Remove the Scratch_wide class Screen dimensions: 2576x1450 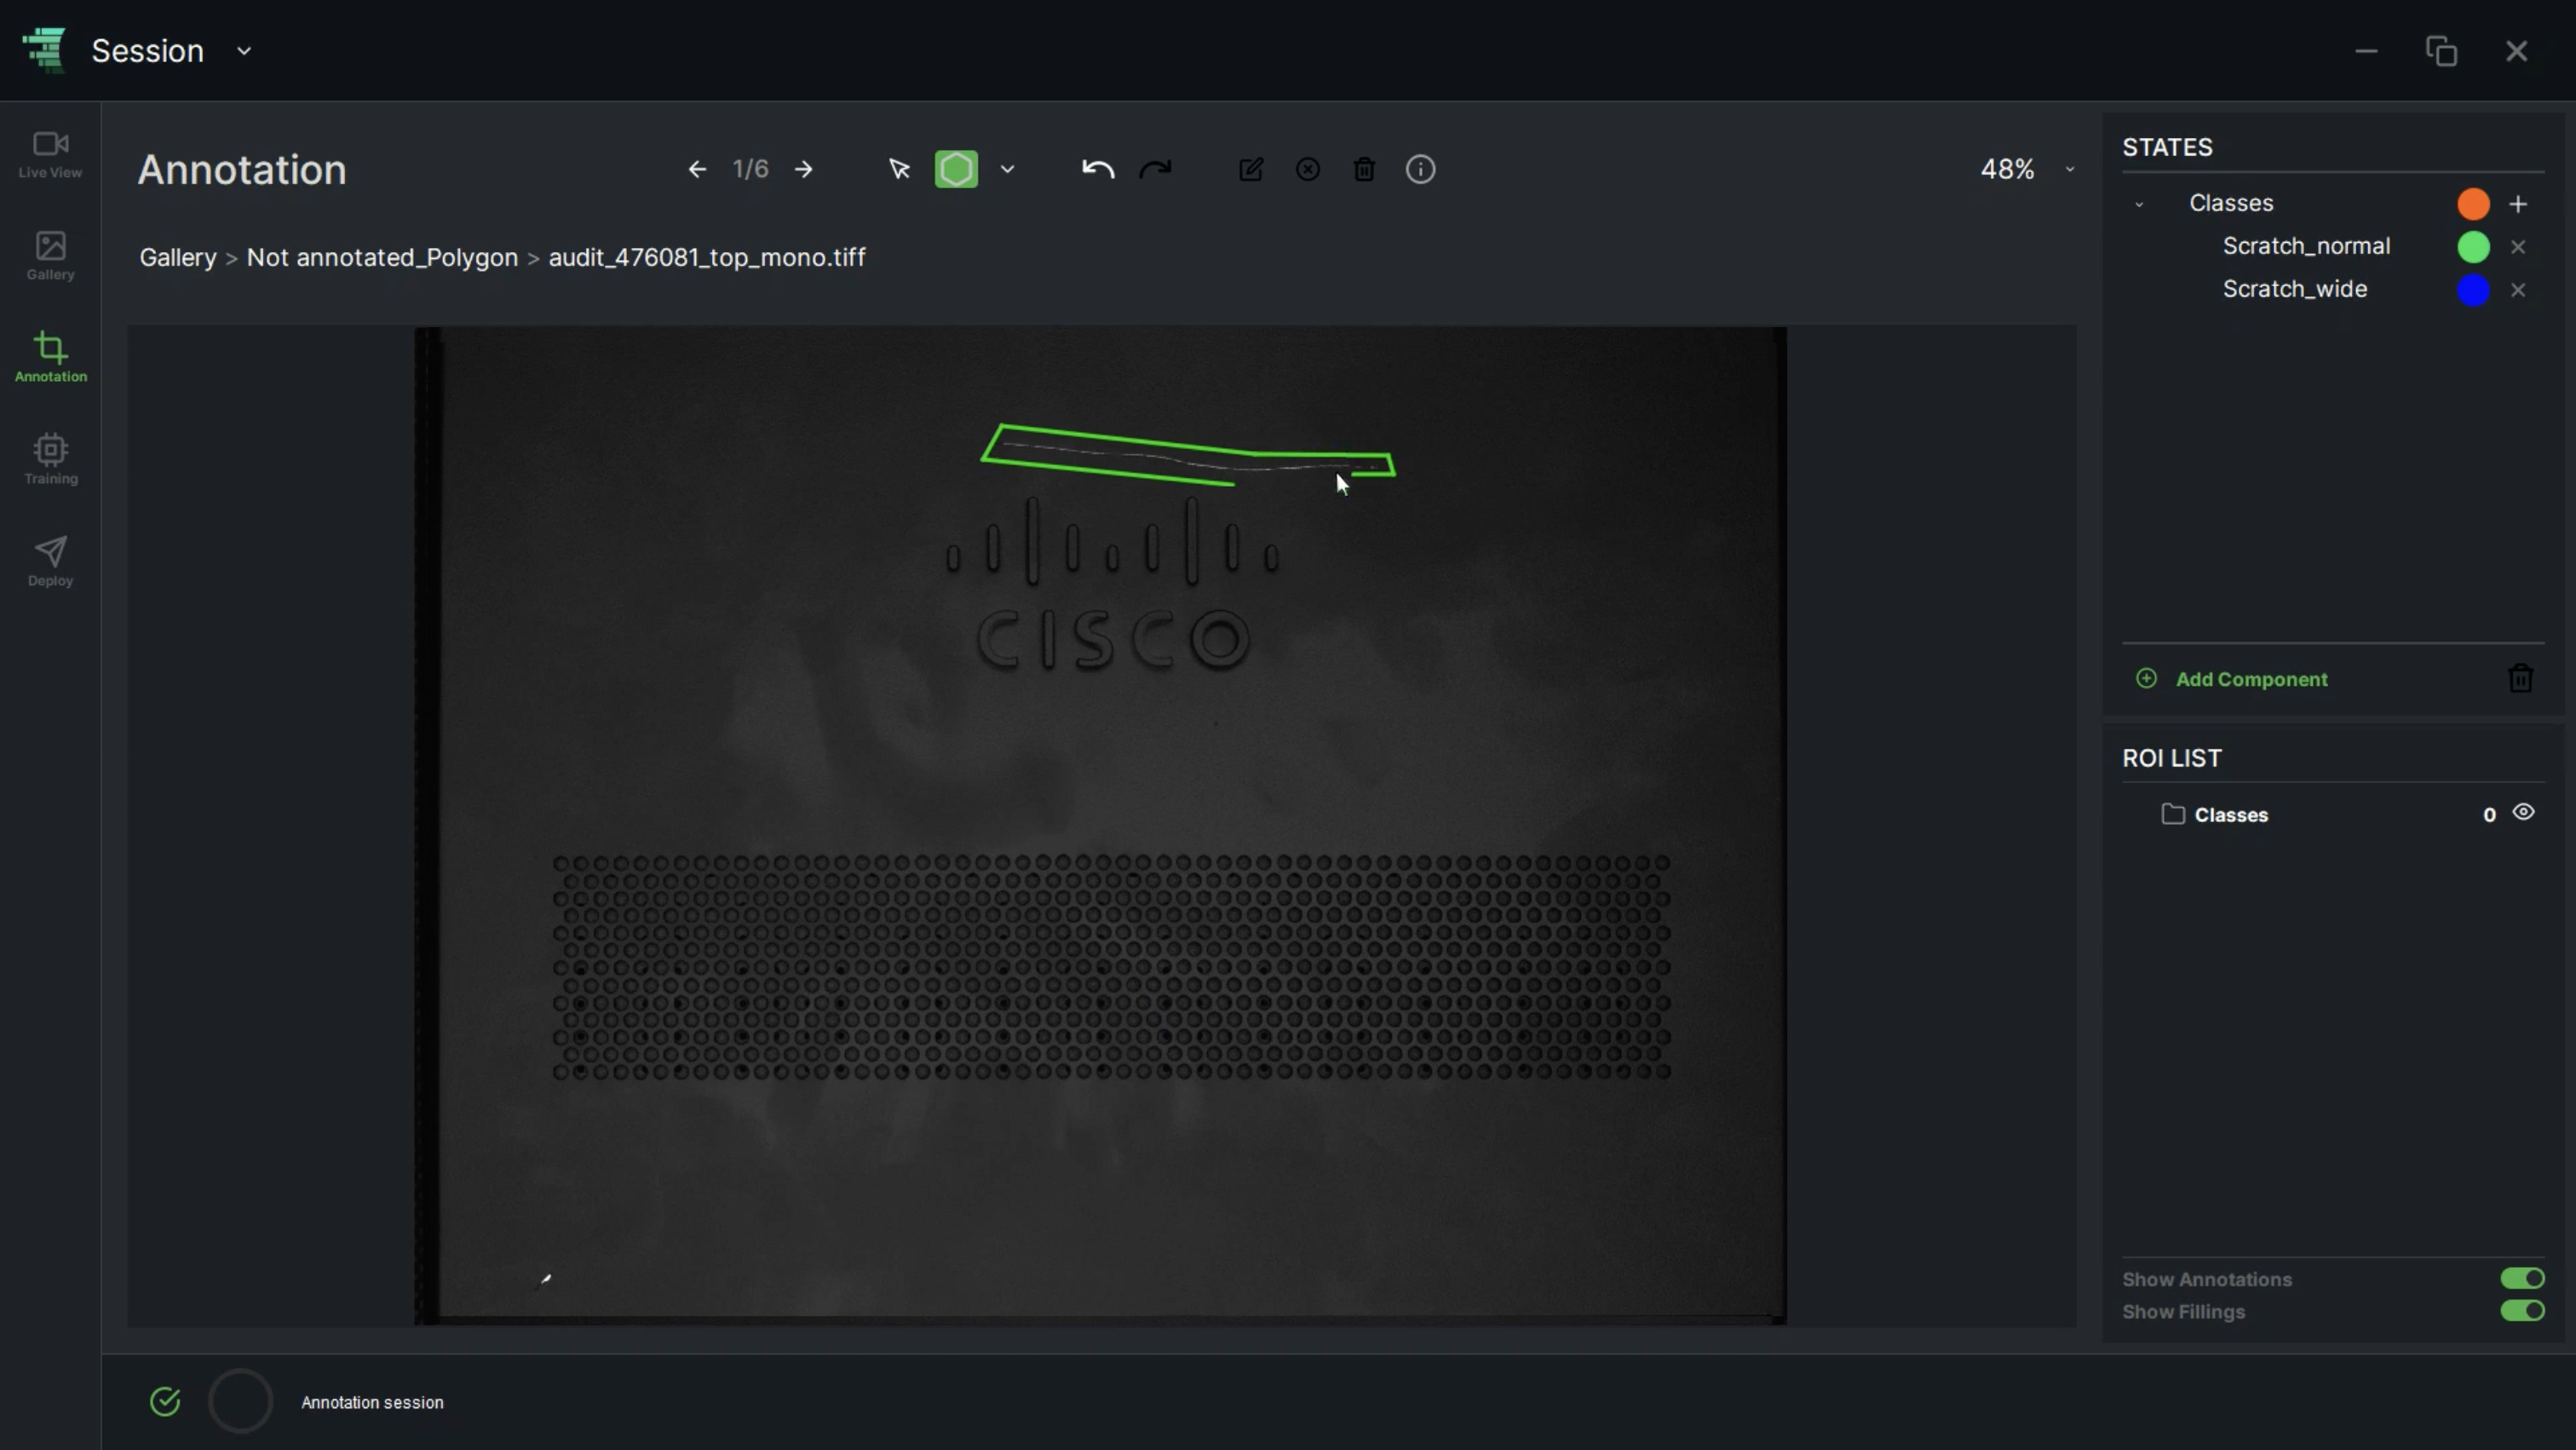pyautogui.click(x=2518, y=290)
